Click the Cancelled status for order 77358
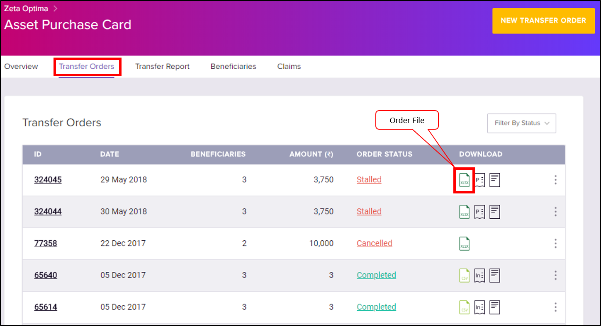Screen dimensions: 601x326 point(375,244)
